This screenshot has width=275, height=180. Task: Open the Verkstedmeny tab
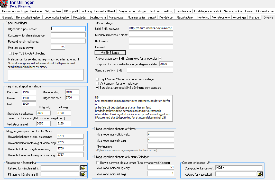[221, 17]
